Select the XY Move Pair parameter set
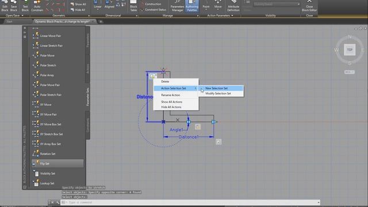 (57, 114)
